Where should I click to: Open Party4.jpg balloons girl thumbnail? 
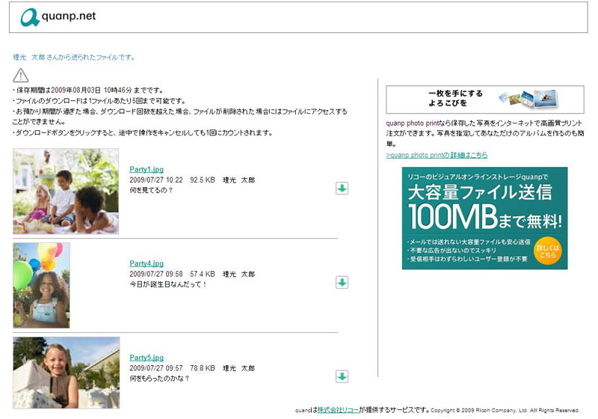point(42,285)
